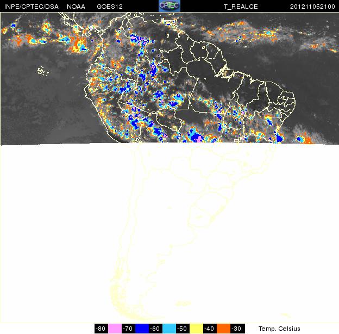Select the pink color swatch in legend
The height and width of the screenshot is (334, 339).
click(x=115, y=329)
